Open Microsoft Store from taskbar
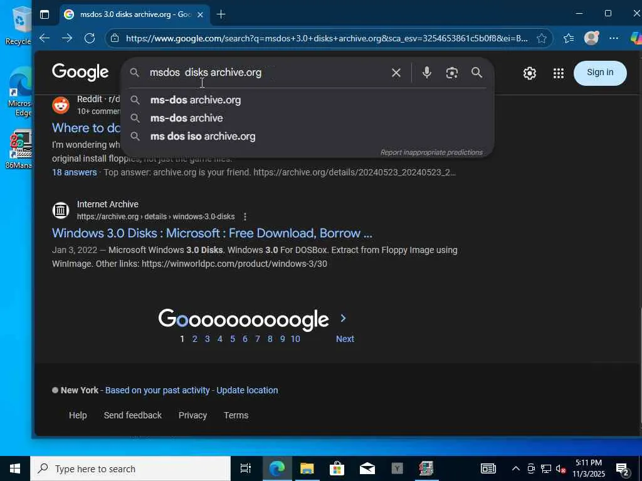This screenshot has width=642, height=481. (x=337, y=468)
